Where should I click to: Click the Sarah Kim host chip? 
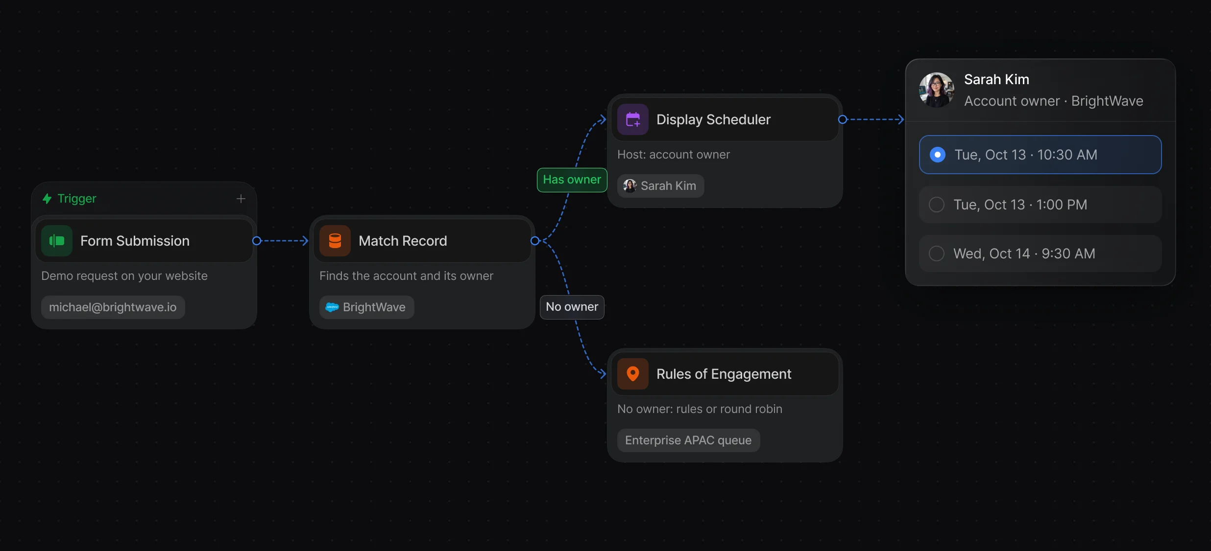(x=661, y=186)
